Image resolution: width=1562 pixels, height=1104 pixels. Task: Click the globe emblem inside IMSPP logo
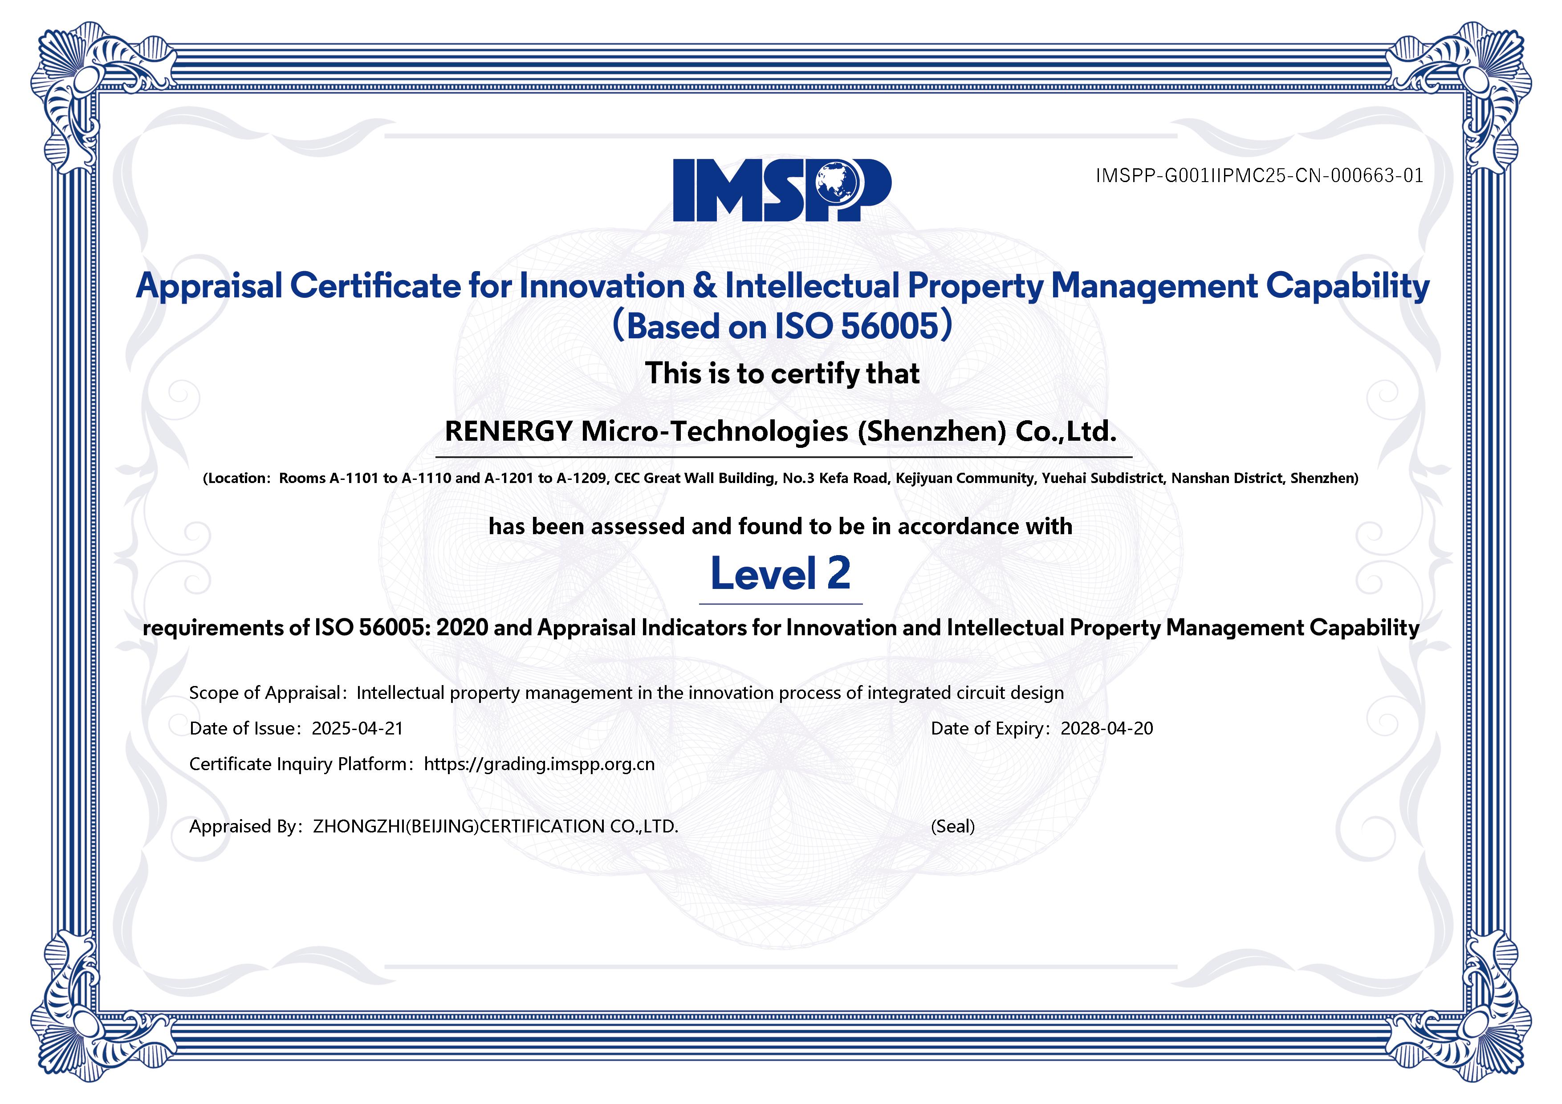tap(837, 183)
